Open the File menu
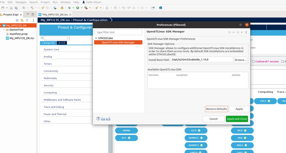Screen dimensions: 286x153 point(2,2)
